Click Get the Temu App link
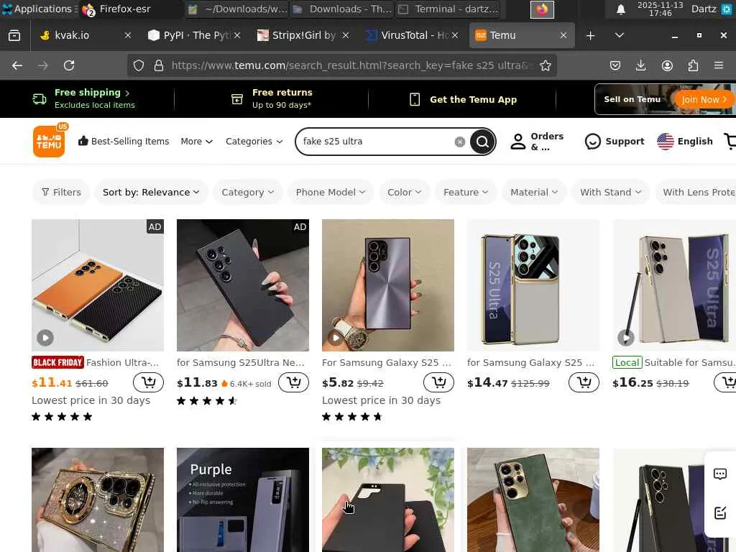The width and height of the screenshot is (736, 552). (x=462, y=99)
